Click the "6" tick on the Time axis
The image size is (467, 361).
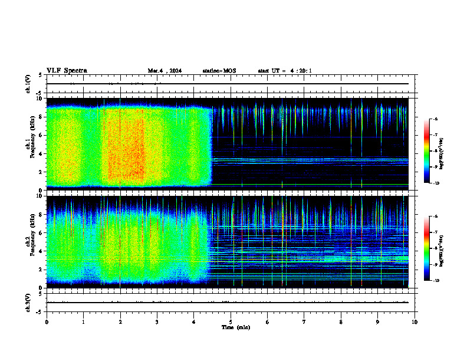coord(268,322)
